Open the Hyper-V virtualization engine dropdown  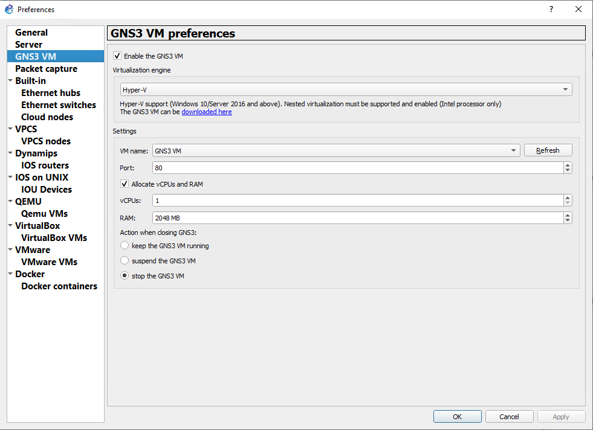[x=346, y=89]
